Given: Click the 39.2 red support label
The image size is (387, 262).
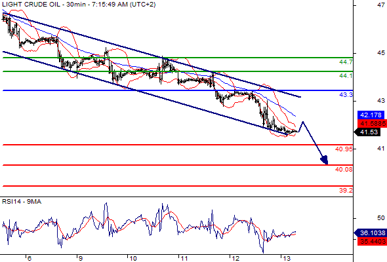Looking at the screenshot, I should point(346,190).
